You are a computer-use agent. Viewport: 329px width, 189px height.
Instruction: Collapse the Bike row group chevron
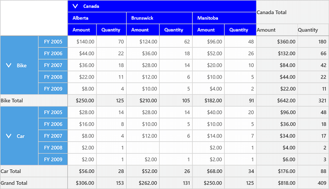click(9, 65)
